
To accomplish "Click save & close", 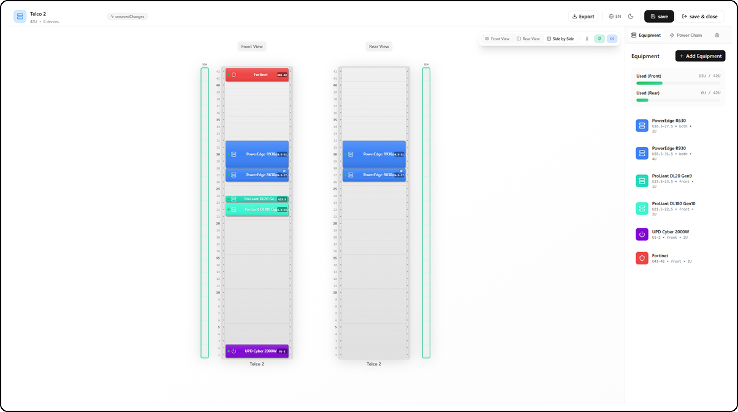I will pyautogui.click(x=699, y=17).
